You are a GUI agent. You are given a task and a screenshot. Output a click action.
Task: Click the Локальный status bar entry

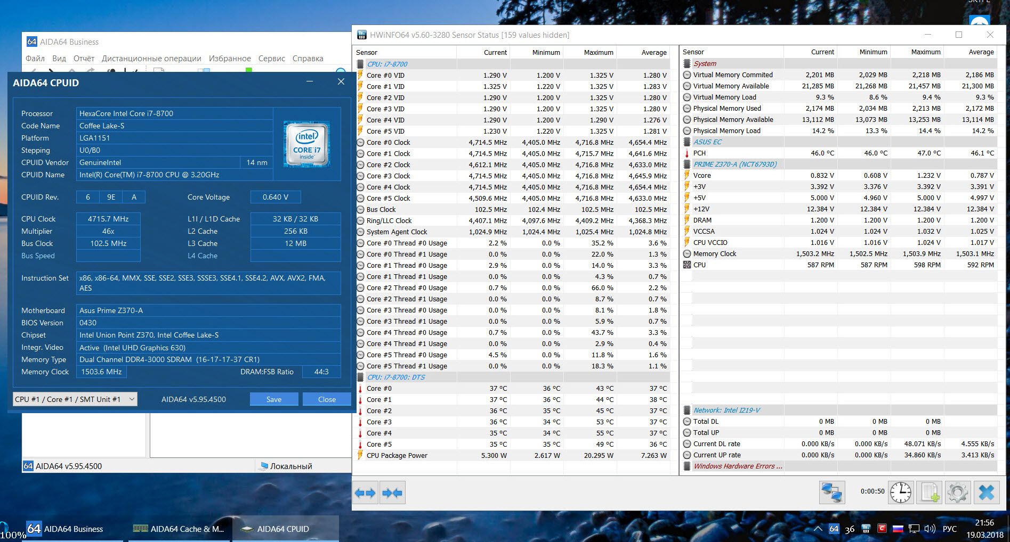[286, 466]
